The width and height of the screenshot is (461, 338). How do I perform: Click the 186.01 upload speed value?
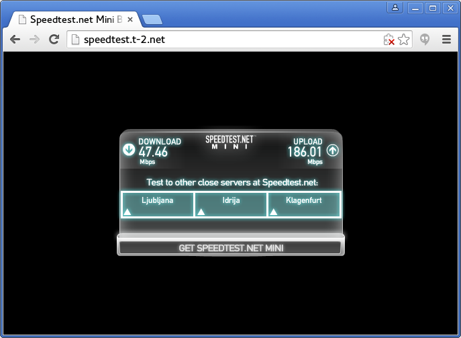[x=305, y=152]
